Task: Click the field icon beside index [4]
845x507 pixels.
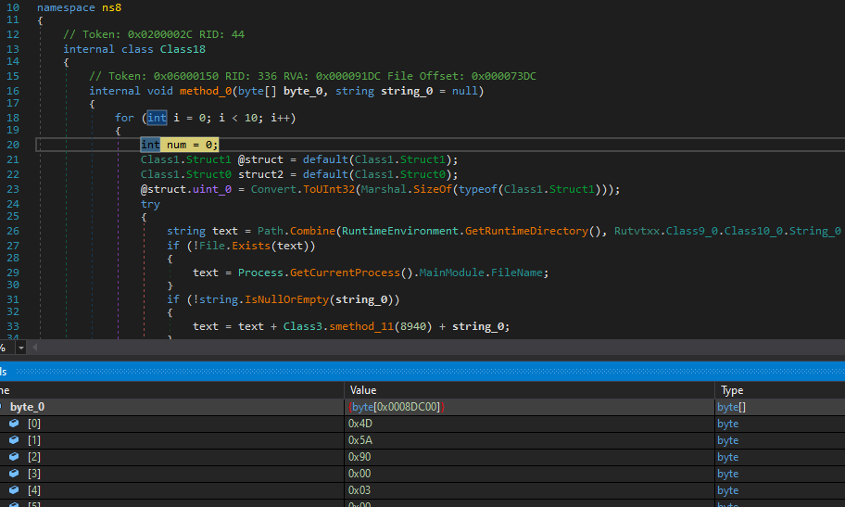Action: point(14,490)
